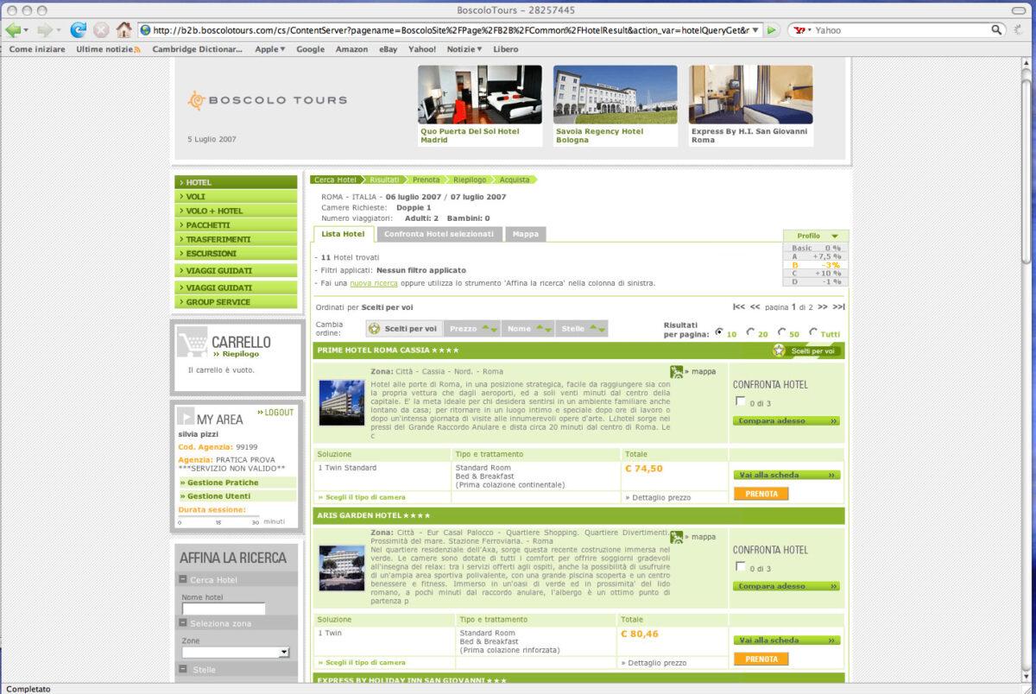Select Tutti results per page

(x=813, y=332)
